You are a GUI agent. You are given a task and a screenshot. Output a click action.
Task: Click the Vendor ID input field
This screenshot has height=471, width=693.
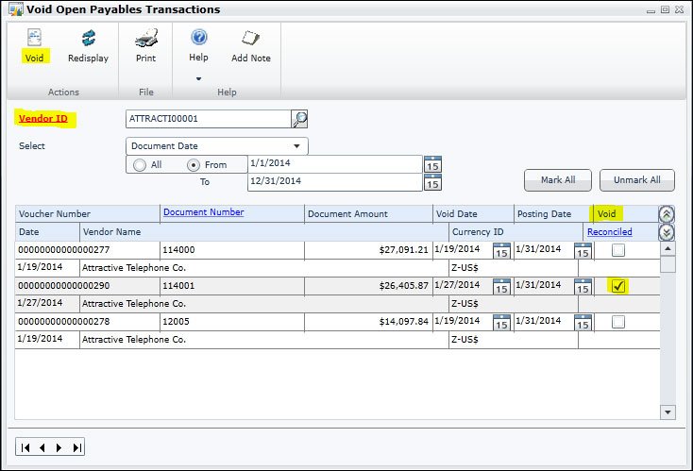[208, 119]
